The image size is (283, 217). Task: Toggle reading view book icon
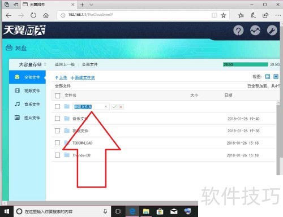[215, 15]
